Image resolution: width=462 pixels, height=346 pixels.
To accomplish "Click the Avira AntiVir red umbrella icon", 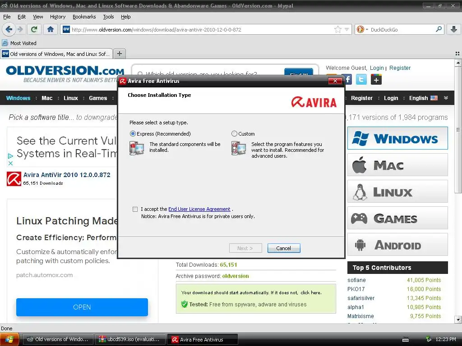I will coord(14,179).
